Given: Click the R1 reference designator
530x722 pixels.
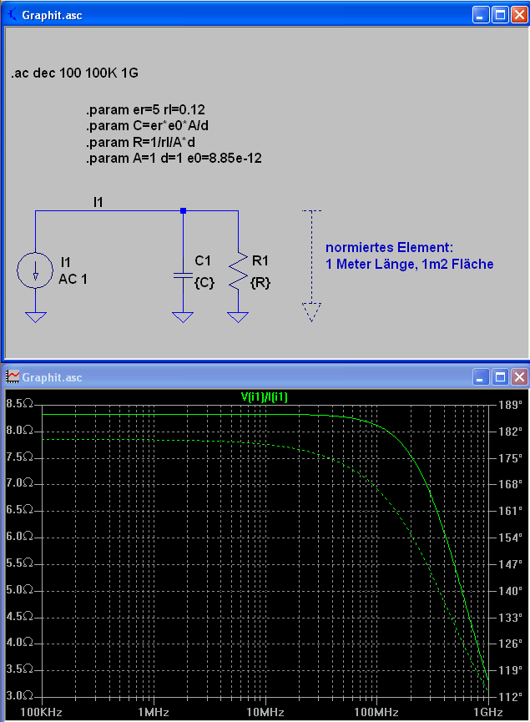Looking at the screenshot, I should (x=260, y=260).
